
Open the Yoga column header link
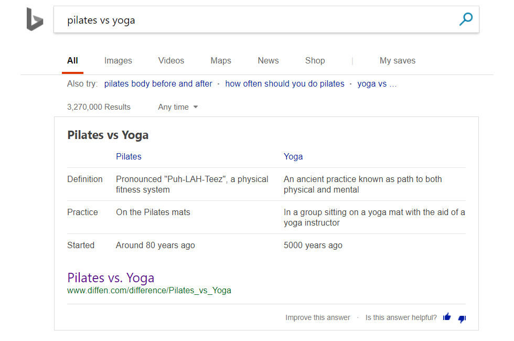coord(293,156)
